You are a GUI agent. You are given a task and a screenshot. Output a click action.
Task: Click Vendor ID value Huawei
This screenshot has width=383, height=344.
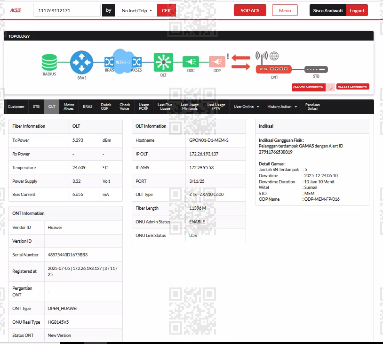tap(55, 228)
